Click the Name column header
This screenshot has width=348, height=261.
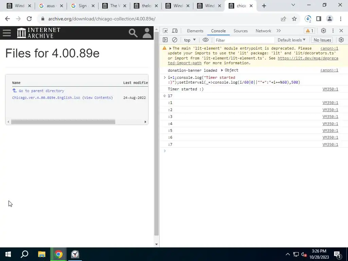click(16, 83)
